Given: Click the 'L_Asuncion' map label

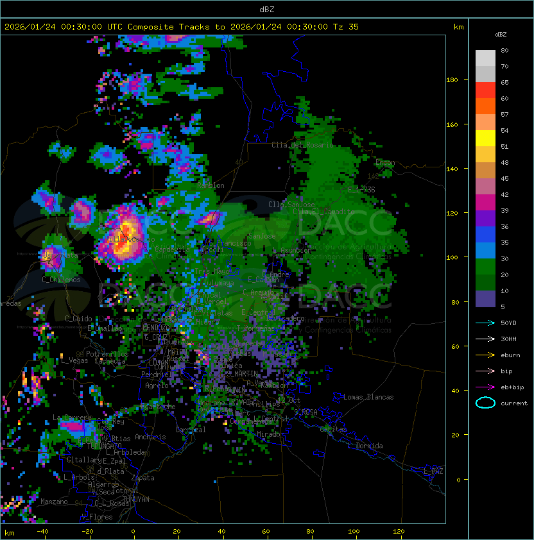Looking at the screenshot, I should pos(292,250).
